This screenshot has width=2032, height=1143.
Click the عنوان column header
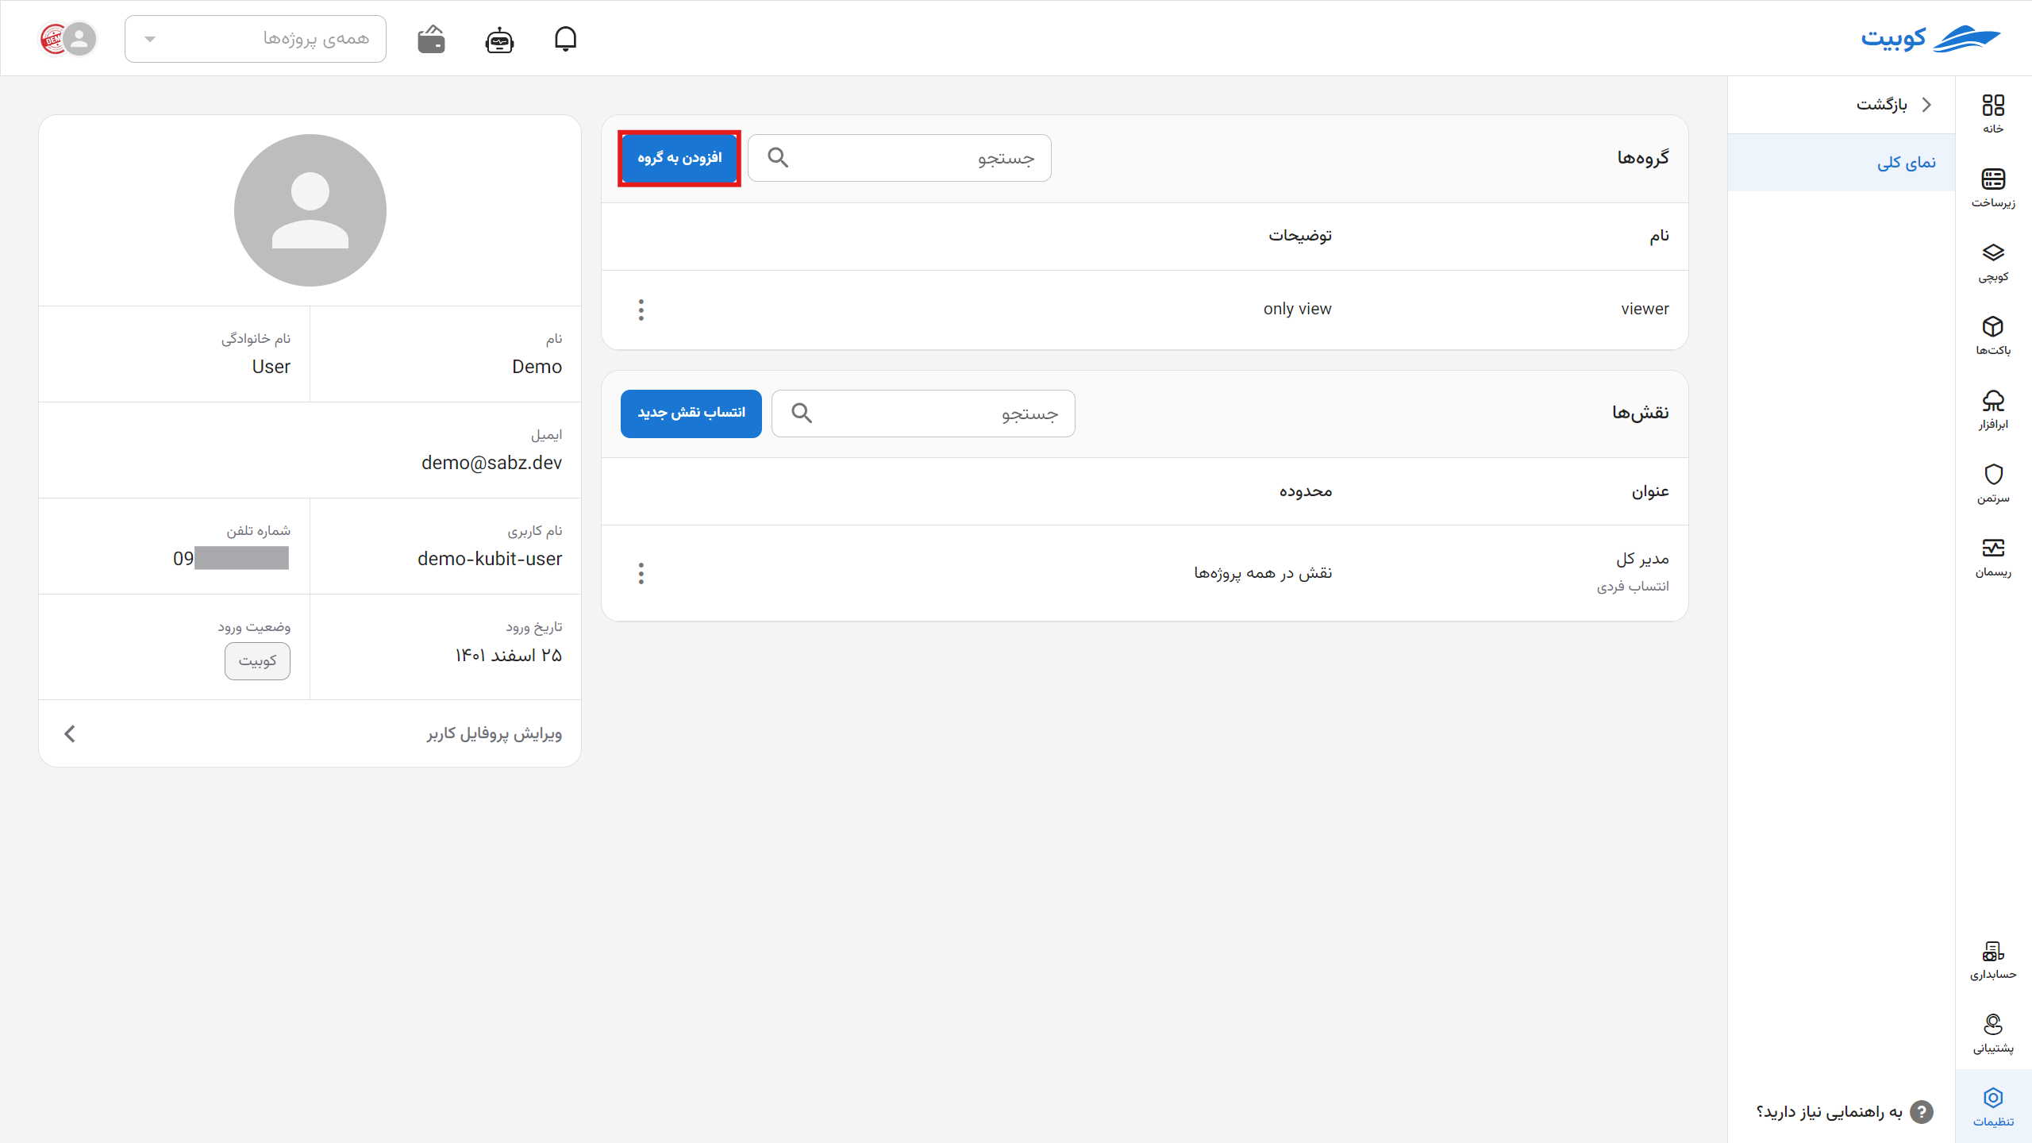point(1650,491)
